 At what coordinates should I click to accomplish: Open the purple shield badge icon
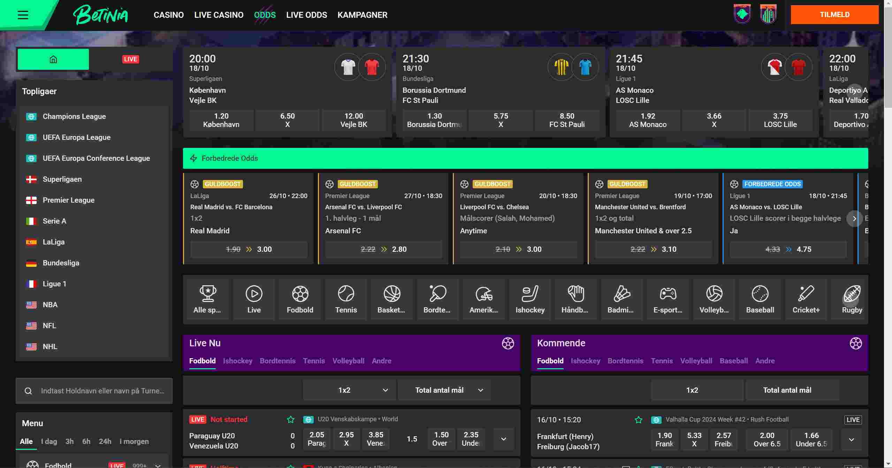point(742,14)
